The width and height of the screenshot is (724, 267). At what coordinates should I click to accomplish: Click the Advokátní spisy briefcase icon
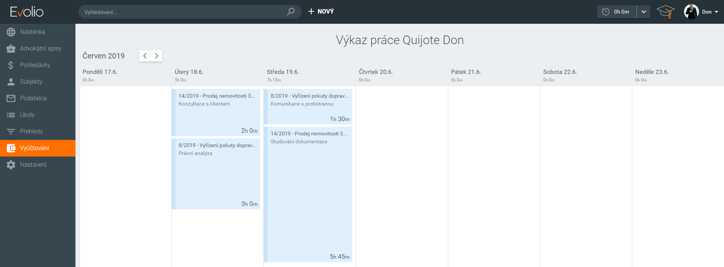pos(11,49)
